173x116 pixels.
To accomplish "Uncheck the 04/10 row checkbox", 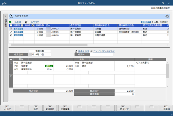I will [11, 35].
